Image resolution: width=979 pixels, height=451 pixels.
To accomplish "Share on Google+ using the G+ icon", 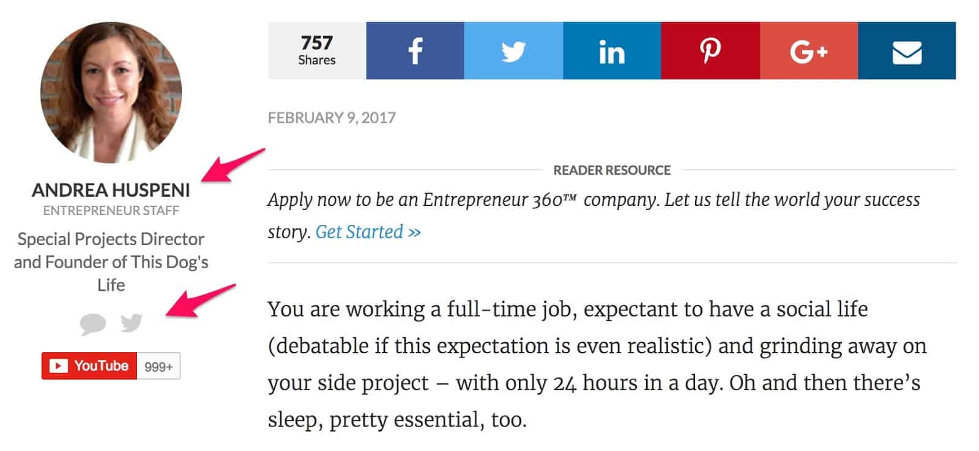I will 808,51.
